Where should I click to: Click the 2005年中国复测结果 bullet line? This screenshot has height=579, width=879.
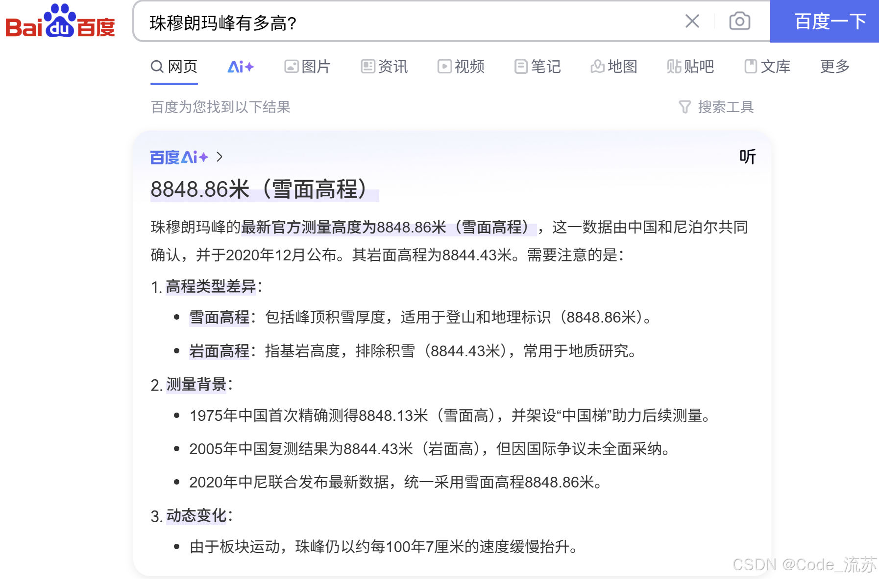tap(430, 449)
